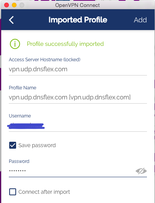Go back using the header arrow

[12, 20]
